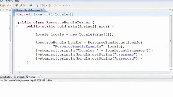Click the editor vertical scrollbar thumb
This screenshot has width=173, height=97.
pyautogui.click(x=171, y=41)
